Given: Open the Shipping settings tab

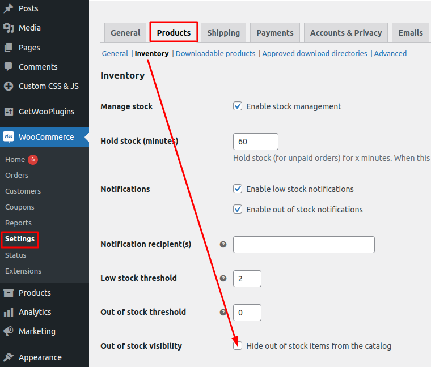Looking at the screenshot, I should [223, 33].
